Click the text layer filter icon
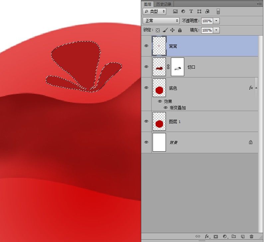This screenshot has height=242, width=264. pyautogui.click(x=191, y=11)
